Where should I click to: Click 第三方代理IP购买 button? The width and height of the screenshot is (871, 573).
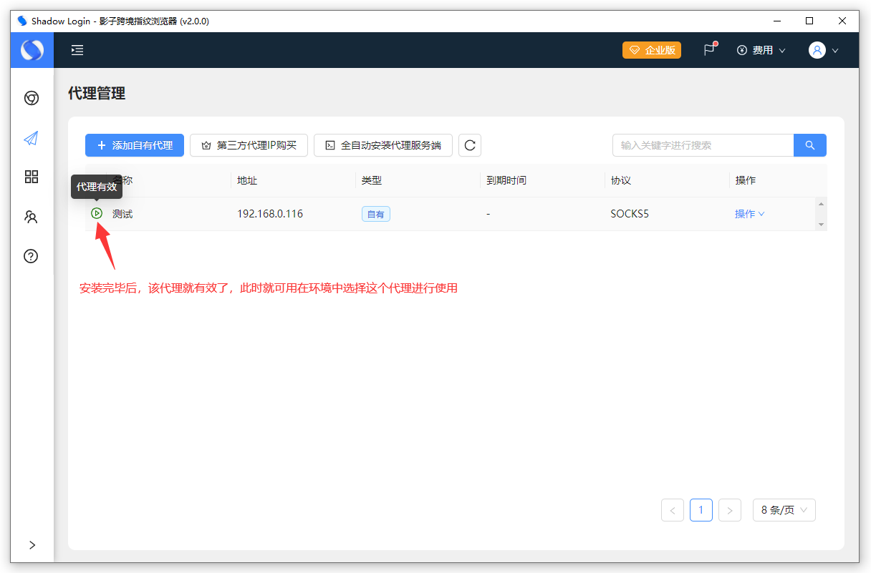[x=249, y=145]
